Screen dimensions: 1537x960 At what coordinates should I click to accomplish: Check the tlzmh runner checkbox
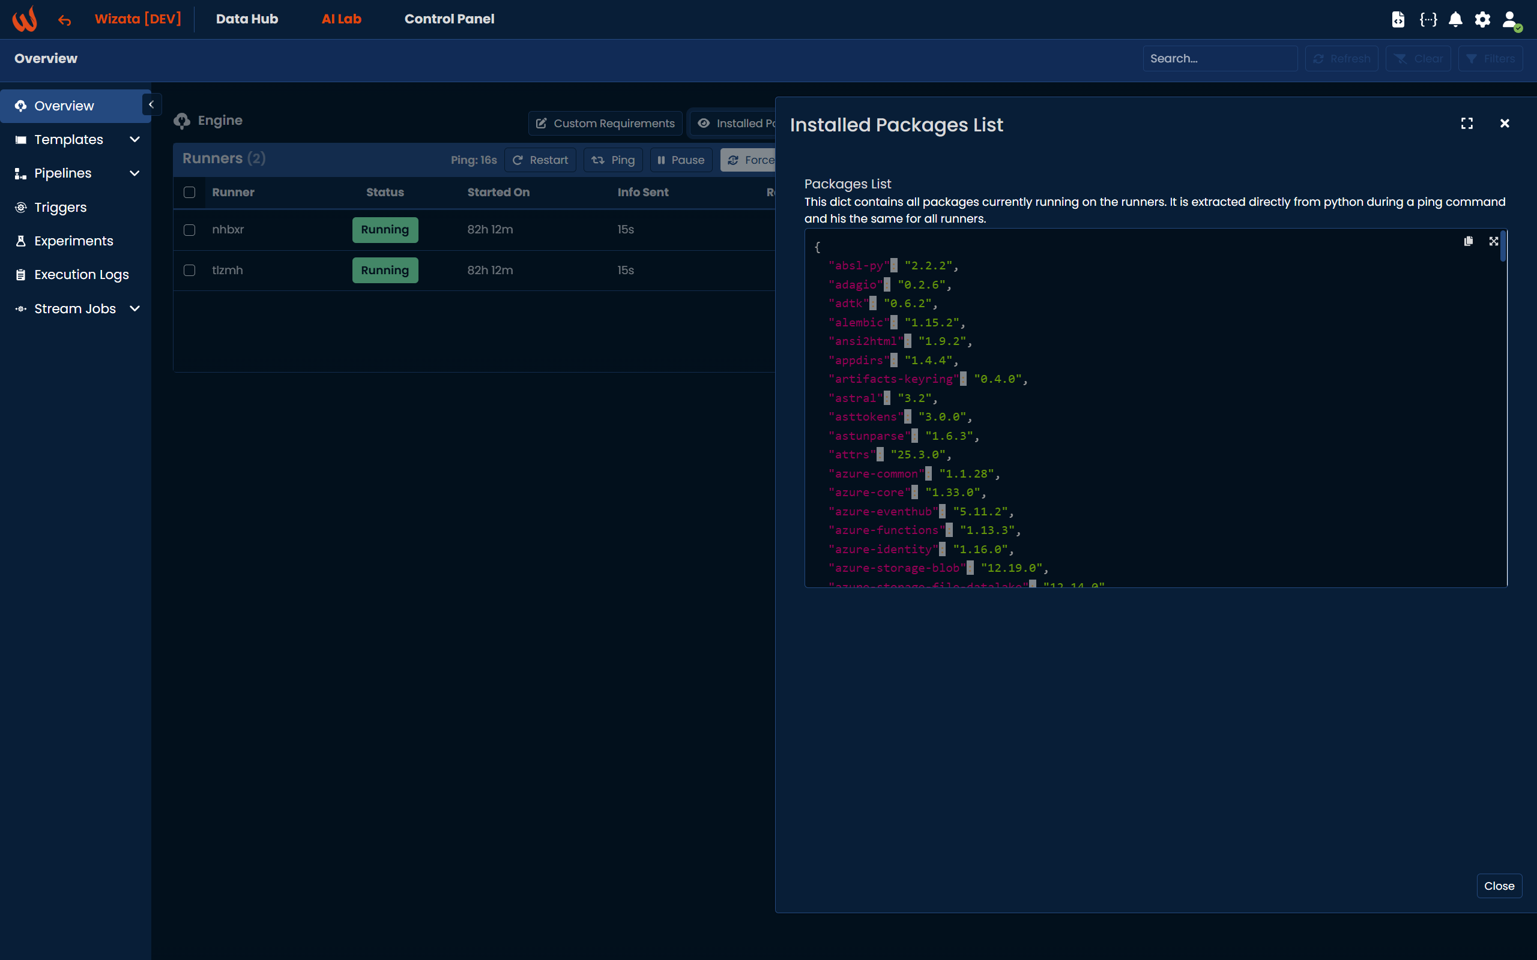[189, 271]
